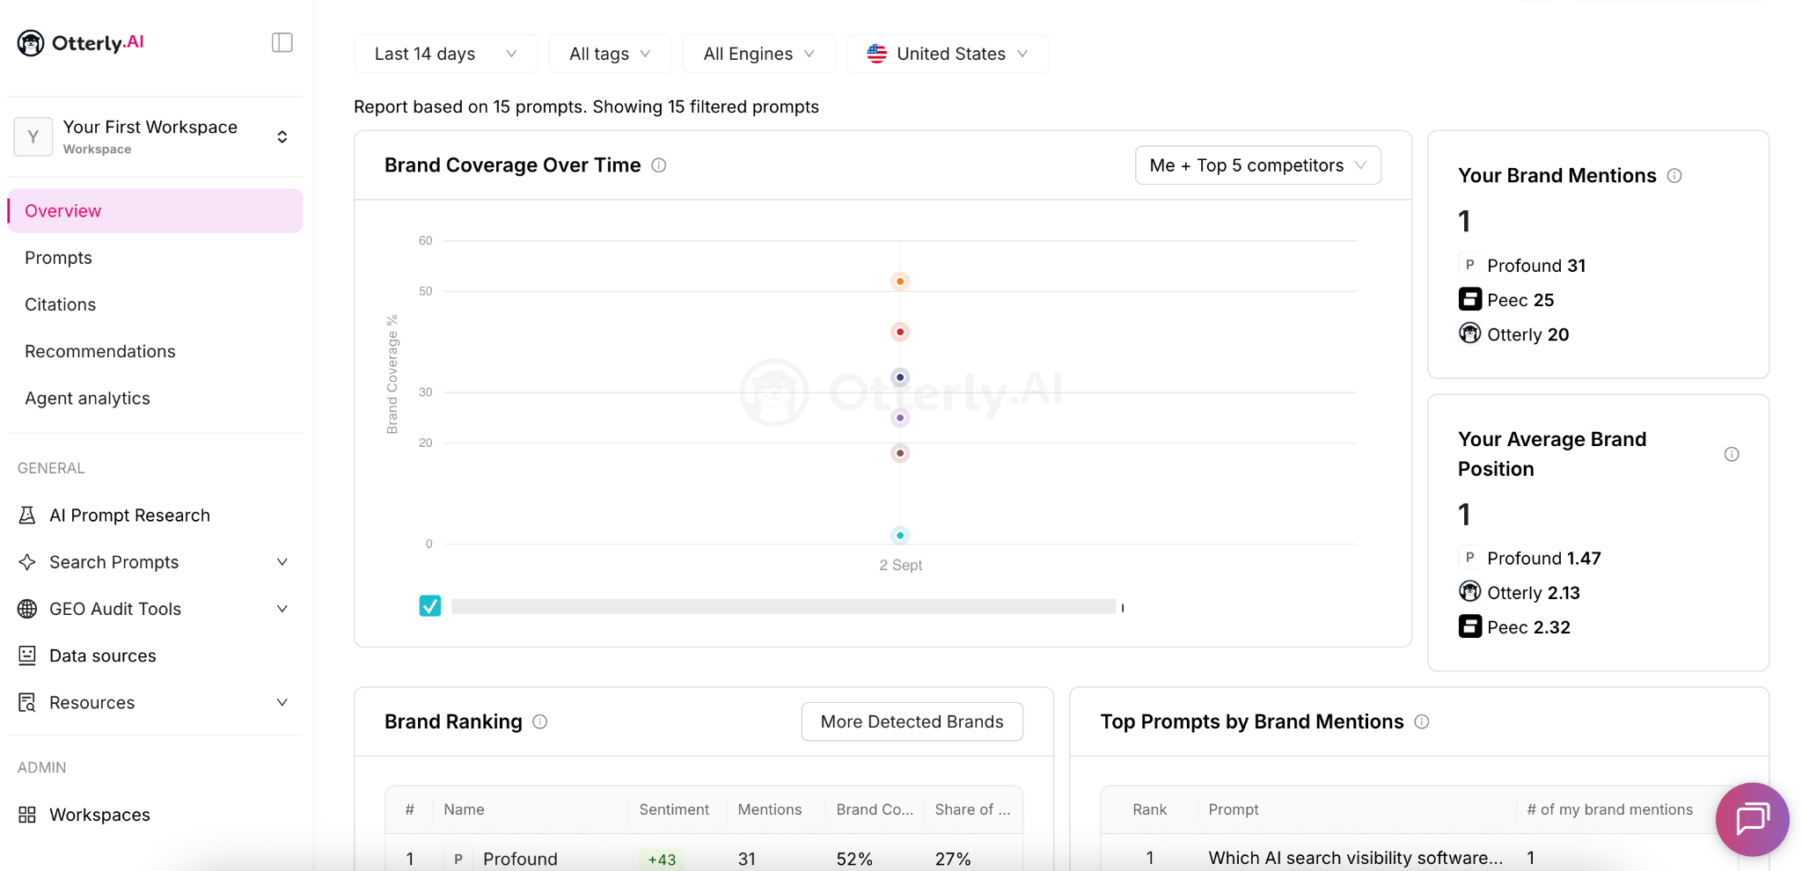The height and width of the screenshot is (871, 1802).
Task: Click the More Detected Brands button
Action: pyautogui.click(x=912, y=721)
